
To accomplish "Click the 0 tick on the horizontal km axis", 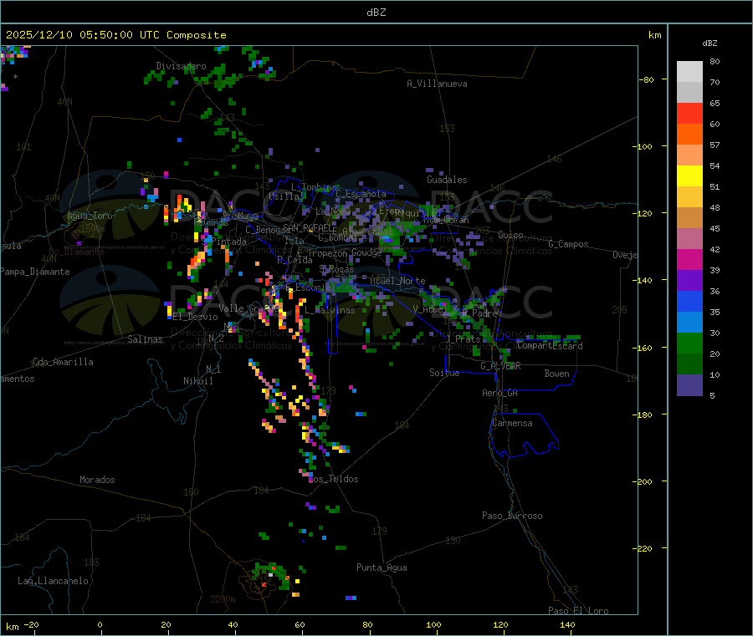I will pos(100,625).
